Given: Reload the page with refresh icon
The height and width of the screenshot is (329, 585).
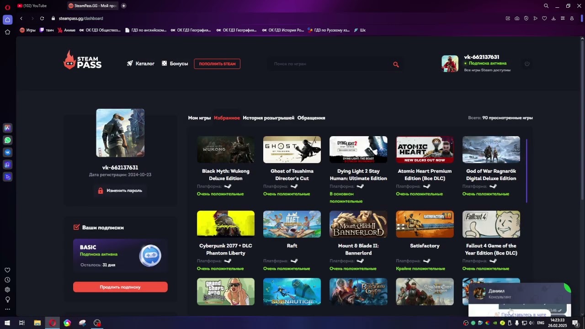Looking at the screenshot, I should [42, 18].
